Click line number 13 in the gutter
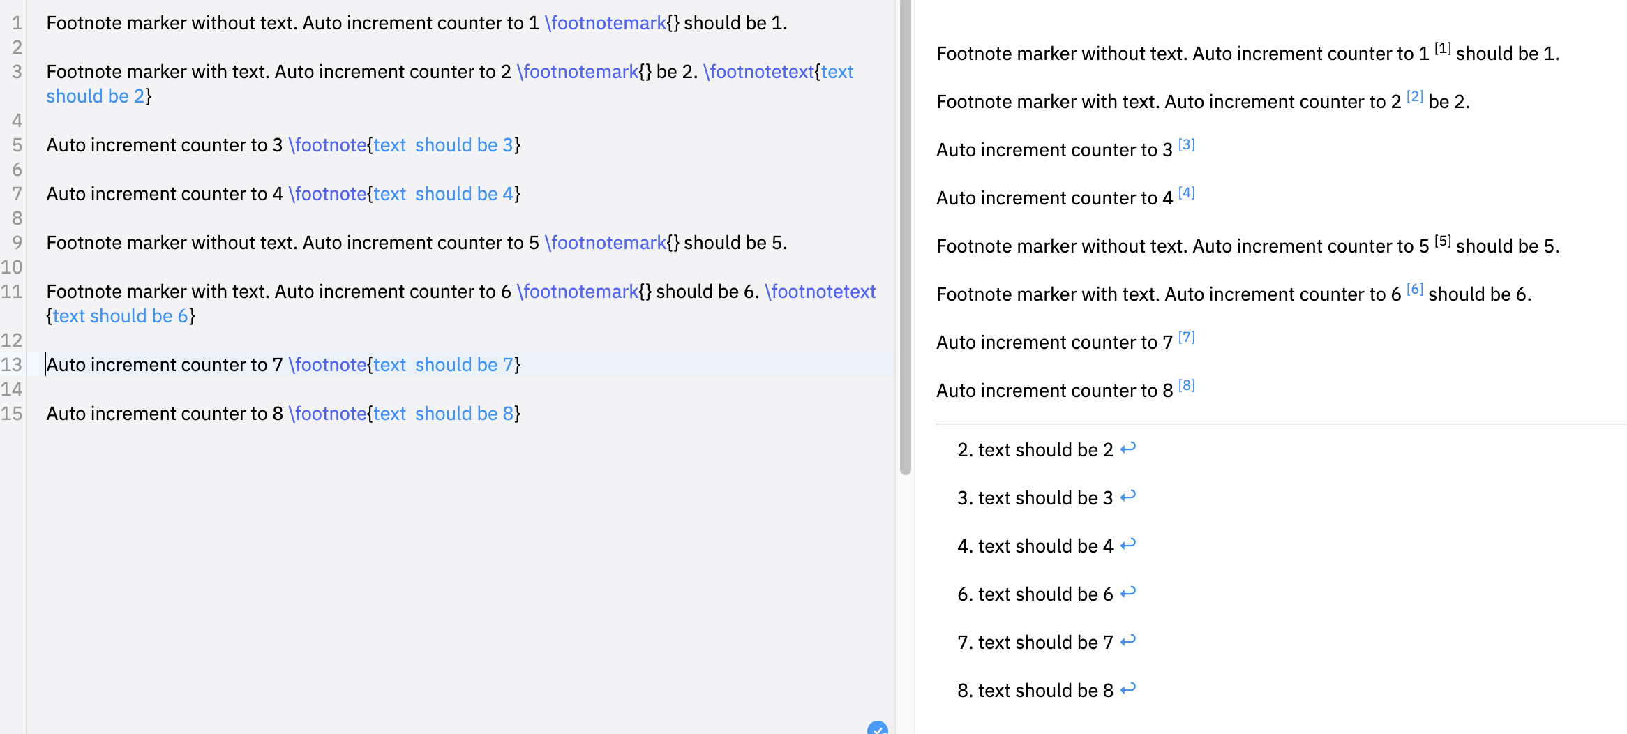The width and height of the screenshot is (1627, 734). click(x=12, y=365)
